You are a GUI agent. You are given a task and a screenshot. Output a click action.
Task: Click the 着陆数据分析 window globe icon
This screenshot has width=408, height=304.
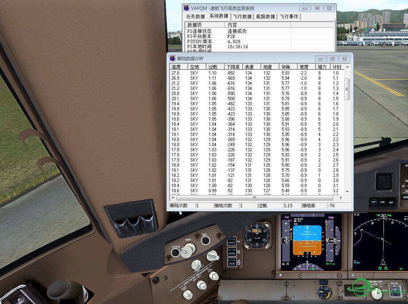[172, 58]
